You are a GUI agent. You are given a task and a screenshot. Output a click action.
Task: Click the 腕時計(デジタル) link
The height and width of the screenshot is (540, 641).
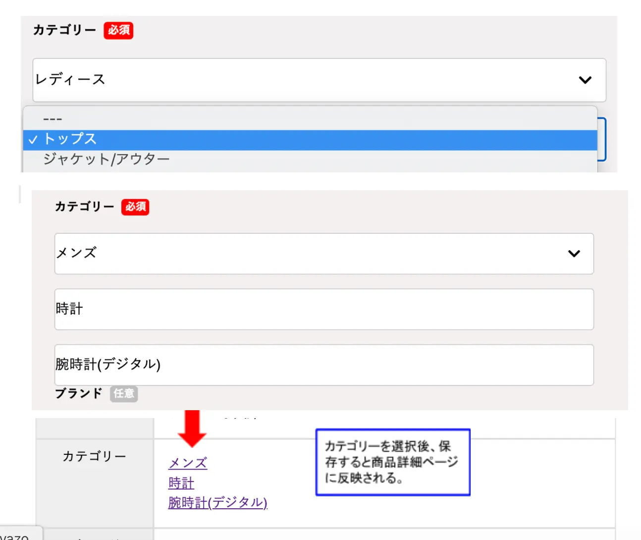coord(217,503)
